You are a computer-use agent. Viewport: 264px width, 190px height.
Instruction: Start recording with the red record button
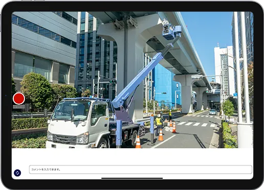(x=19, y=99)
